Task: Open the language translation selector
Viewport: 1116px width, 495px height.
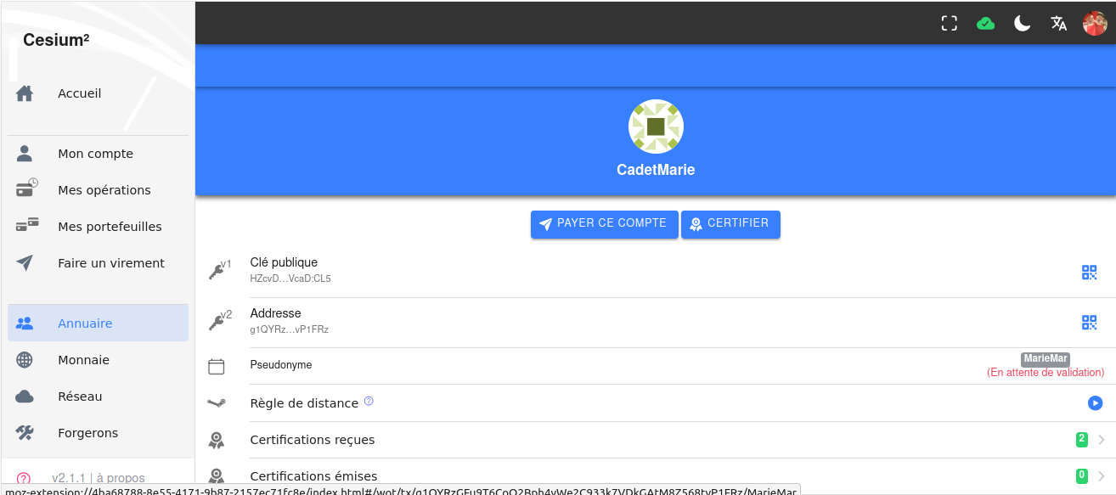Action: 1058,24
